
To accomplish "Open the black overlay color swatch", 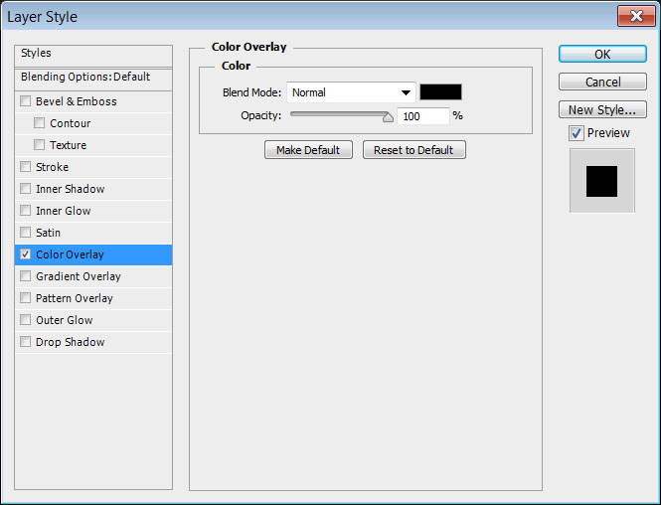I will pyautogui.click(x=440, y=92).
